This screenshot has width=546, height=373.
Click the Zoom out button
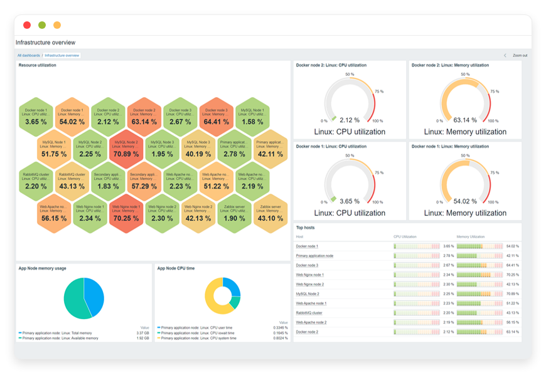coord(520,55)
